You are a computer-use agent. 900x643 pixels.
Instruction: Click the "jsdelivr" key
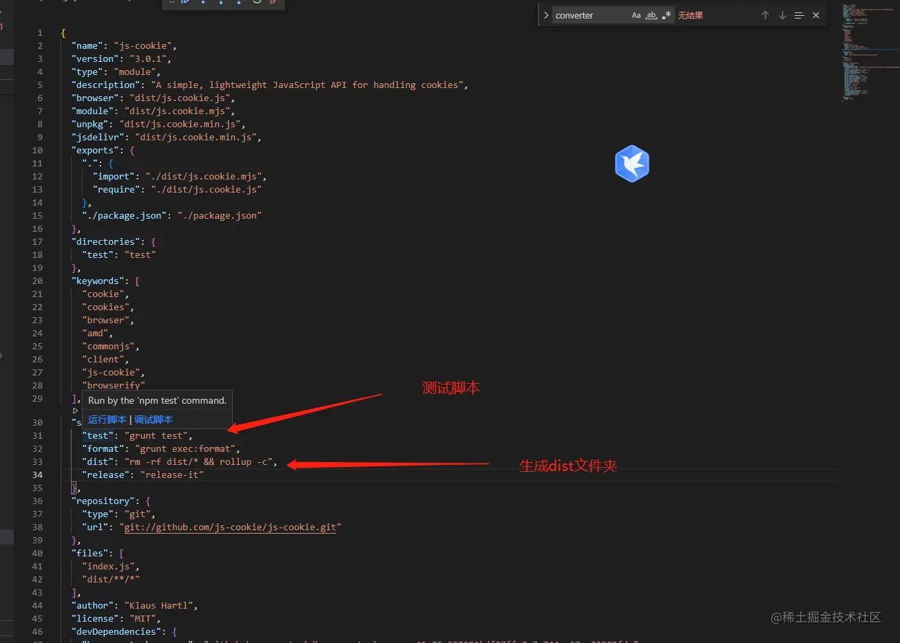point(98,138)
